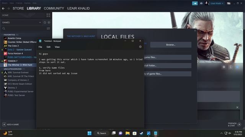Click 'integrity of game files...' button
This screenshot has height=137, width=245.
point(168,74)
